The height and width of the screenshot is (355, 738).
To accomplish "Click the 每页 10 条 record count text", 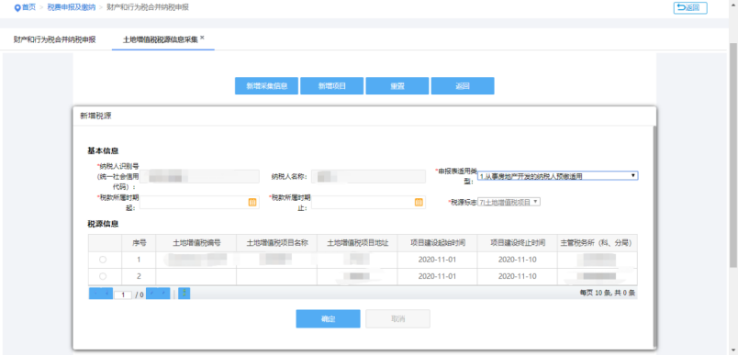I will click(608, 293).
